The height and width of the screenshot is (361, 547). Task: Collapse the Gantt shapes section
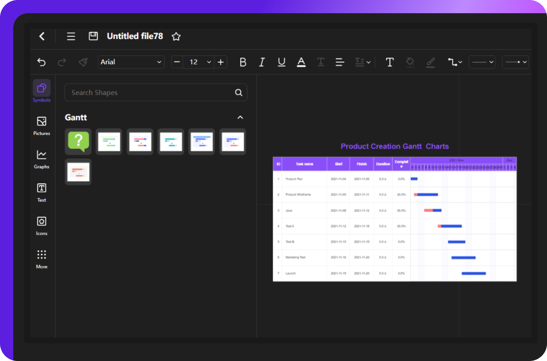pos(240,117)
